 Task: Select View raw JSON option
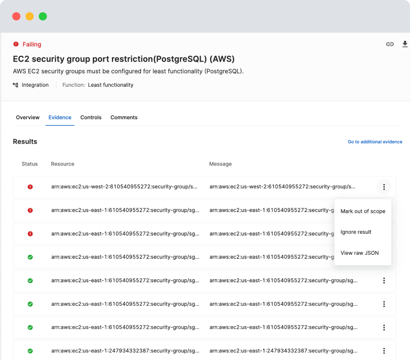(x=359, y=253)
